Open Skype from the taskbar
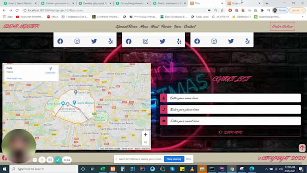The width and height of the screenshot is (307, 173). pos(172,169)
